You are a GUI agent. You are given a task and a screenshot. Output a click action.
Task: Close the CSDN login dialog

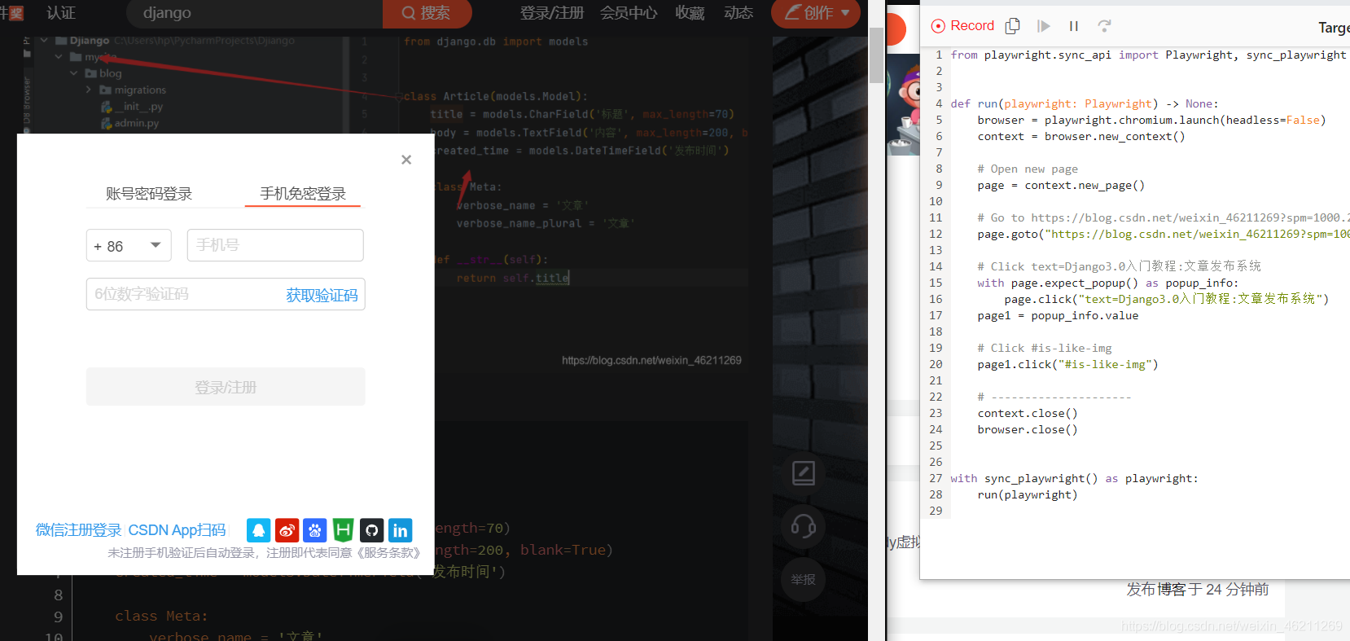tap(406, 160)
